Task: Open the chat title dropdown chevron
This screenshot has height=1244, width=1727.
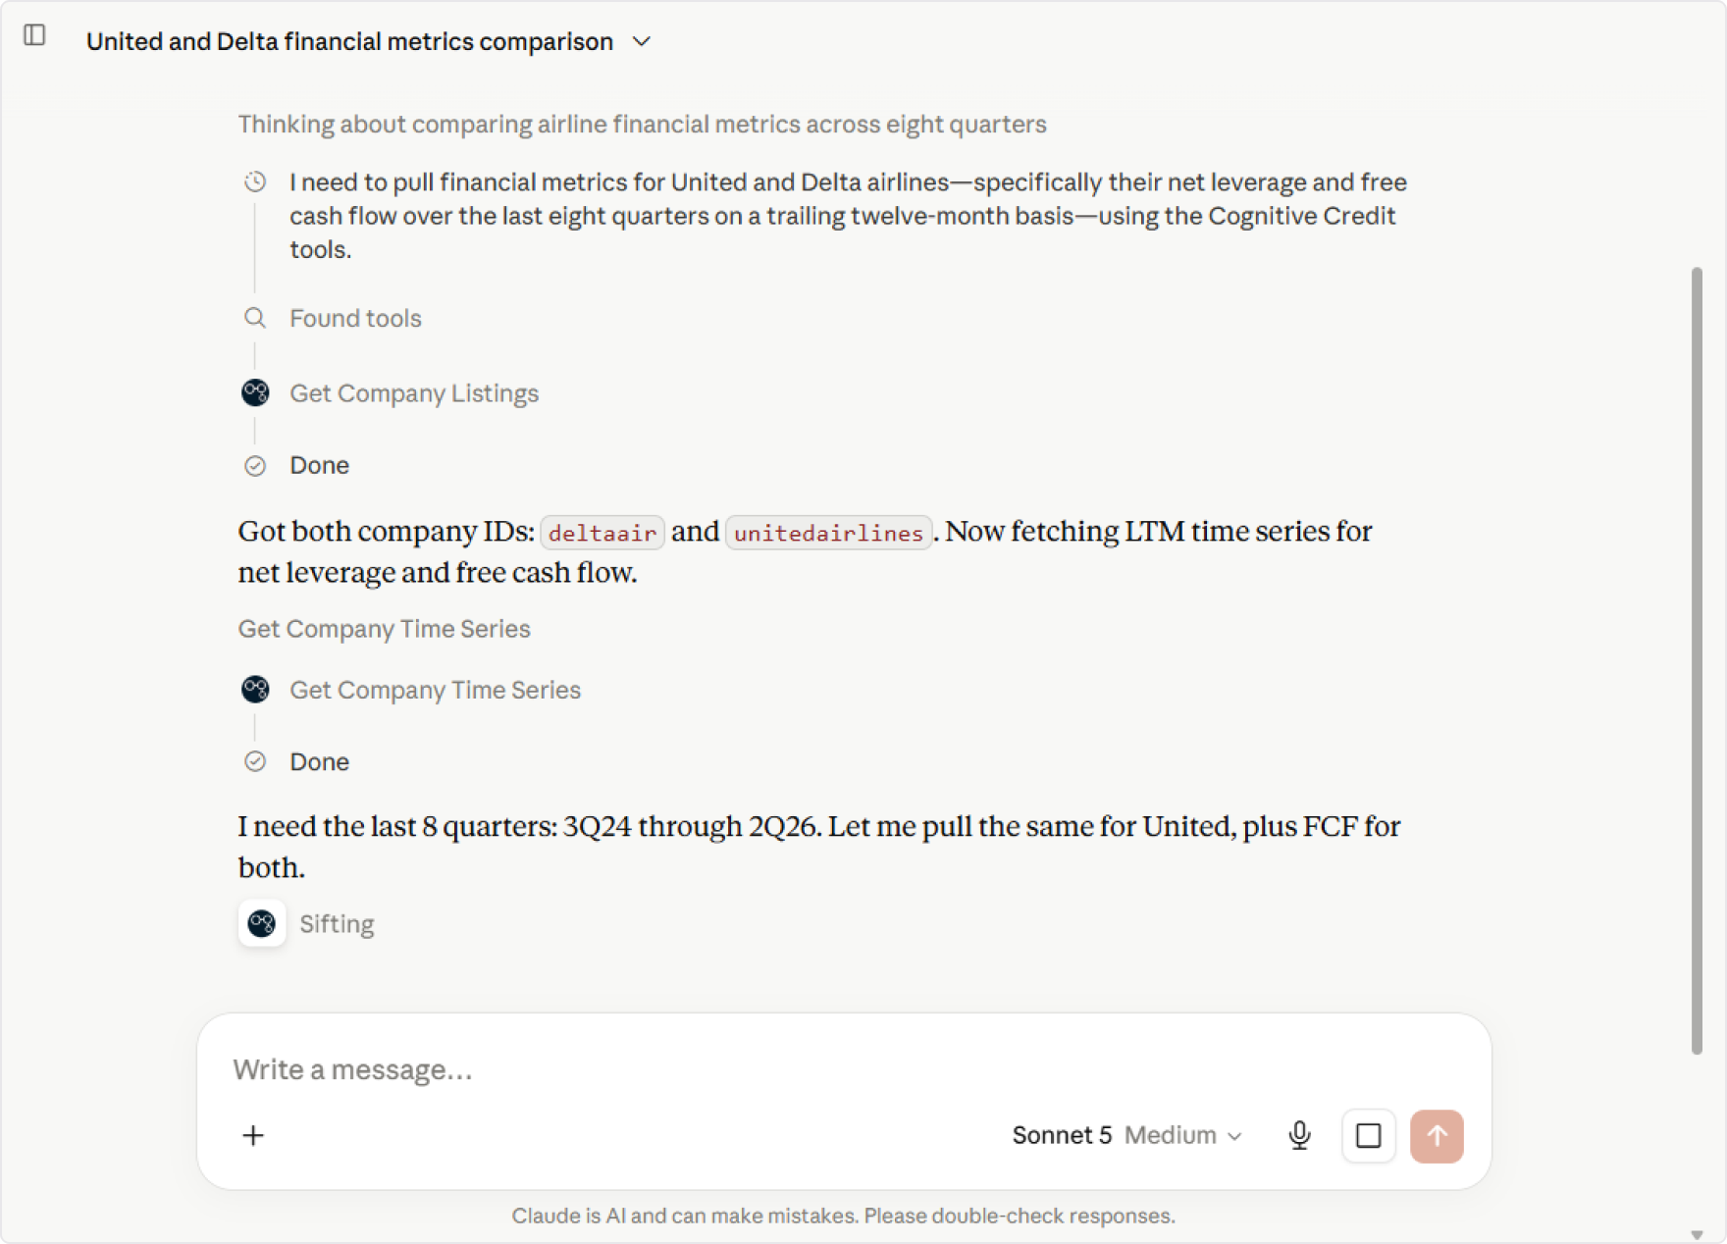Action: point(642,41)
